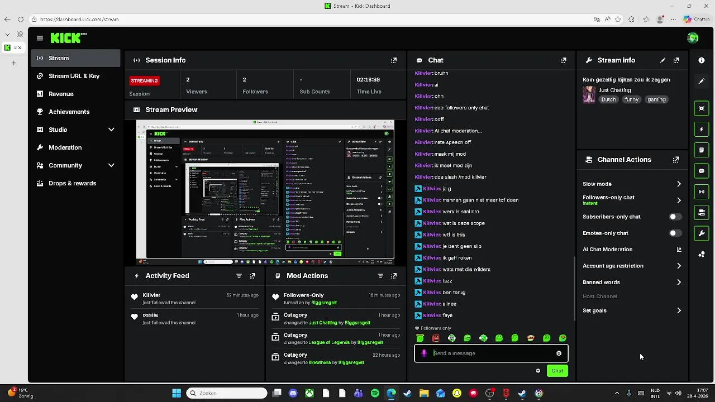The image size is (715, 402).
Task: Open Discord from the taskbar
Action: (293, 393)
